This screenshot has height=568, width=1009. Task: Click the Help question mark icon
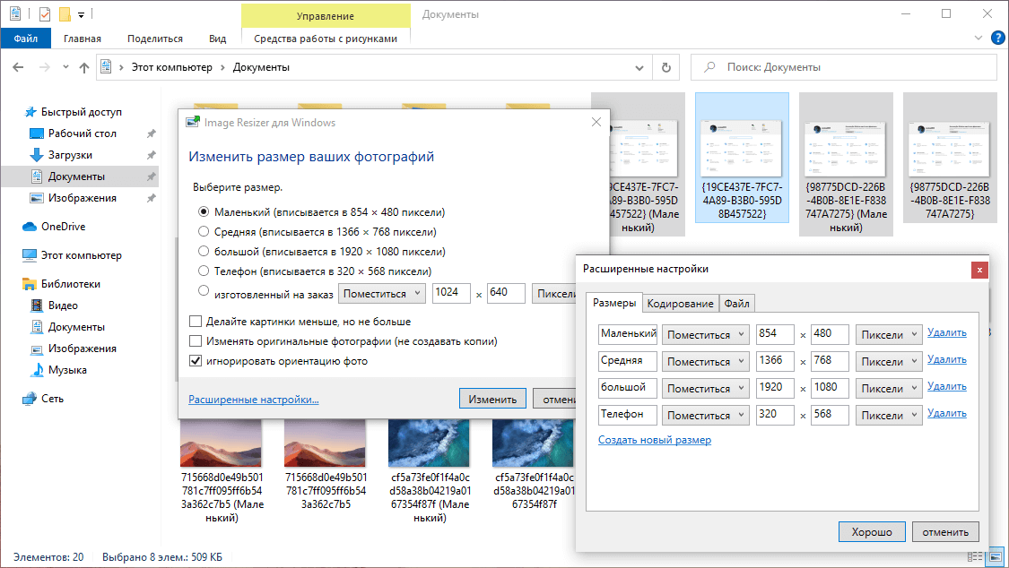(998, 38)
